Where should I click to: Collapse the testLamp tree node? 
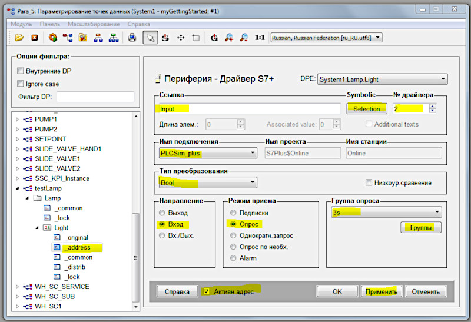coord(18,188)
